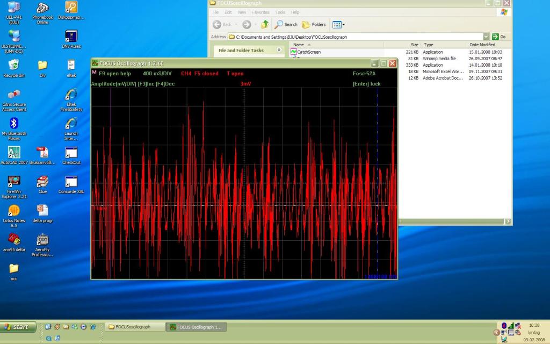This screenshot has height=344, width=550.
Task: Open the Edit menu in Explorer
Action: (228, 12)
